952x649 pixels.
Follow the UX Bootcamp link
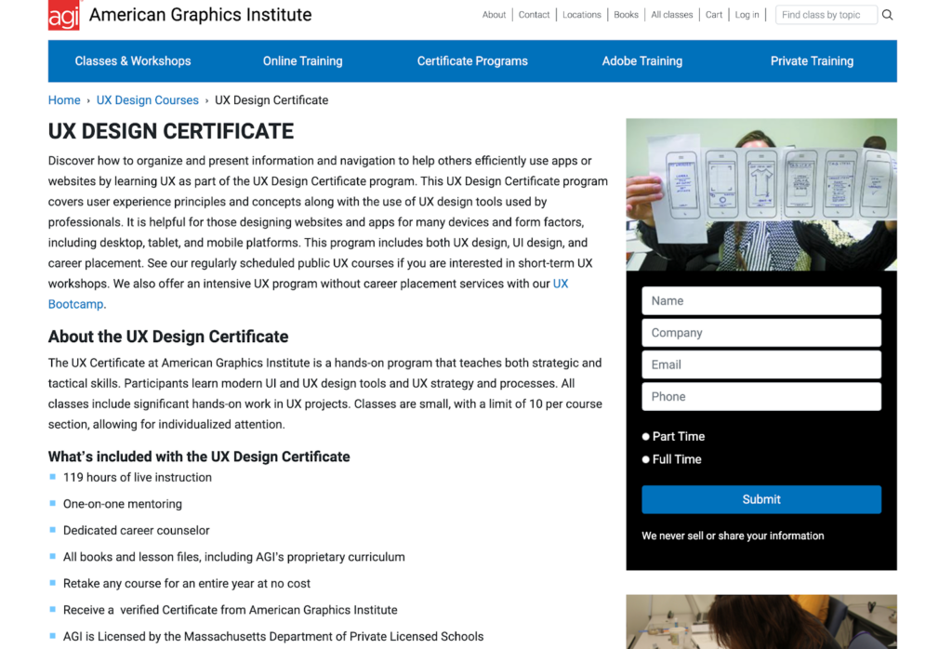tap(75, 304)
